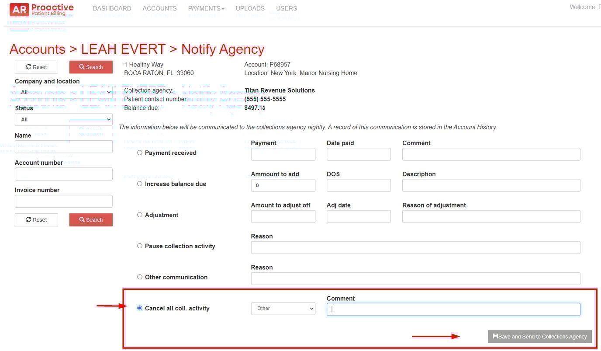The height and width of the screenshot is (351, 601).
Task: Click the search magnifier icon on top Search button
Action: [x=83, y=67]
